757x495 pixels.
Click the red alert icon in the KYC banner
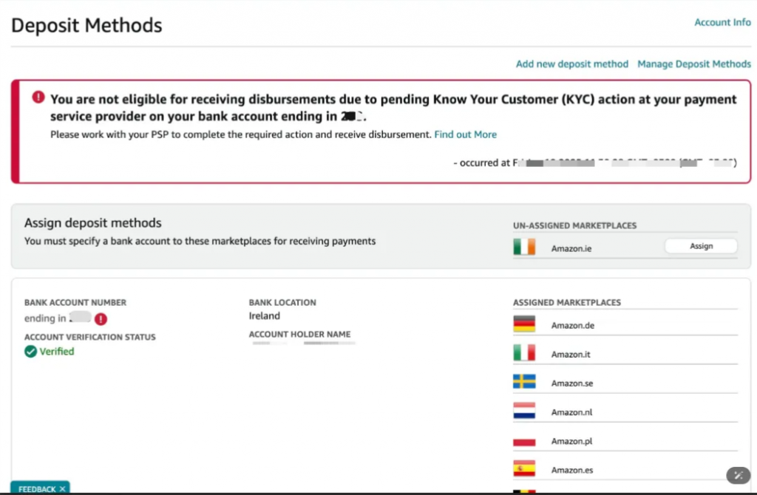click(38, 97)
